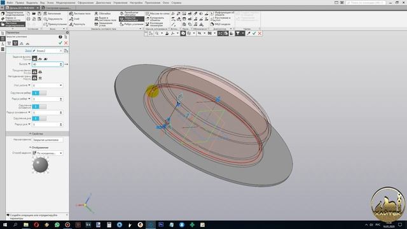Open the МЦХ модели tool
The image size is (407, 229).
(x=221, y=24)
